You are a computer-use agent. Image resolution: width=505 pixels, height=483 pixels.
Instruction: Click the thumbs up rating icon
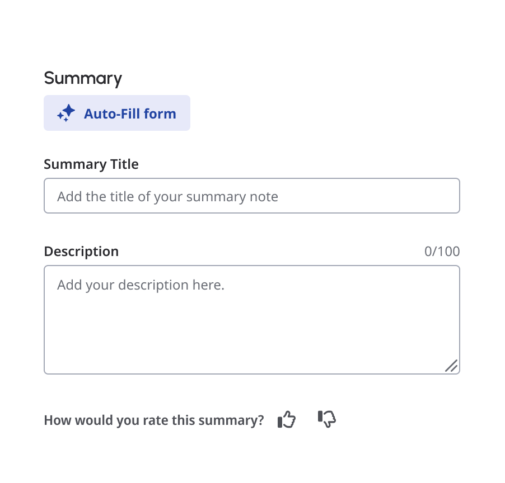286,420
